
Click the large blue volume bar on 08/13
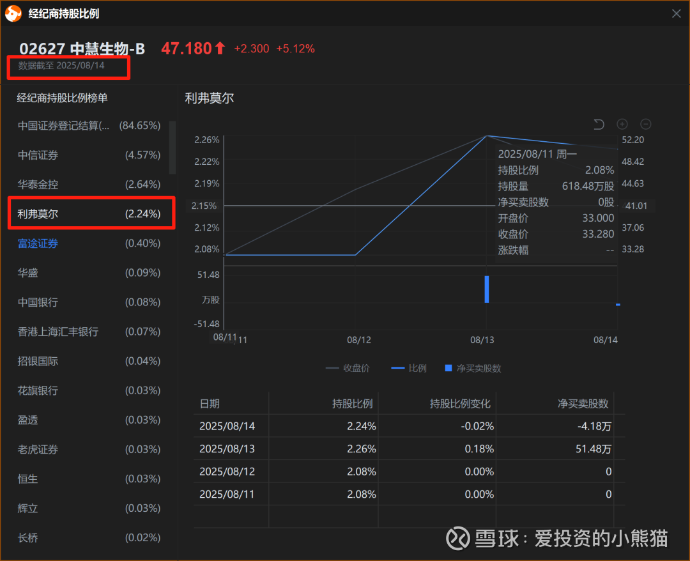pyautogui.click(x=487, y=289)
